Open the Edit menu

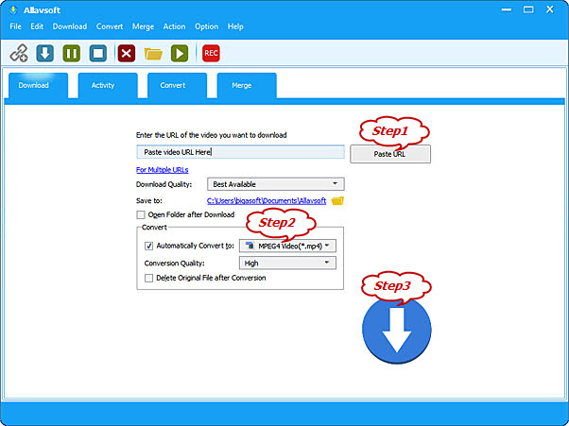37,26
